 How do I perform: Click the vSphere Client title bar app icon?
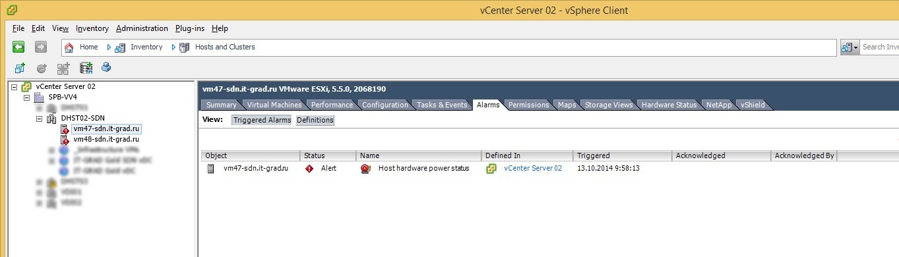13,10
